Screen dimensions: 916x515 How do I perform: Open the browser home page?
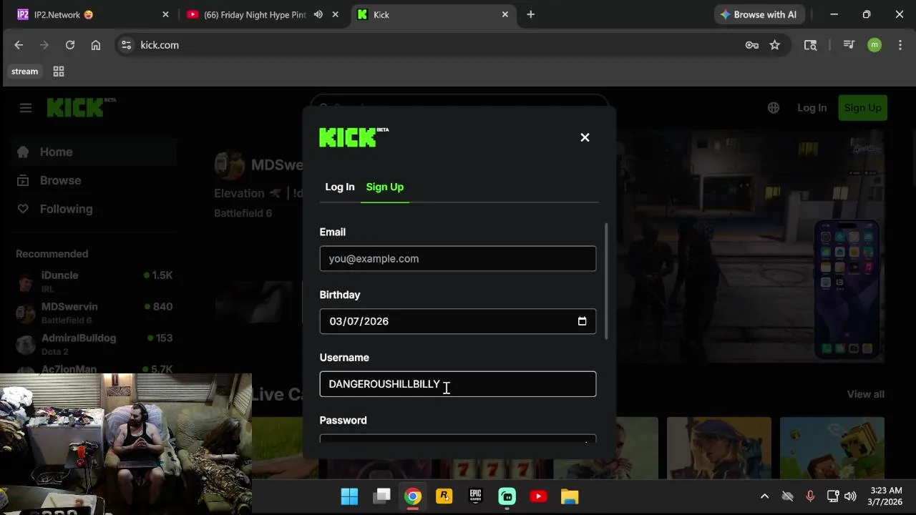96,45
